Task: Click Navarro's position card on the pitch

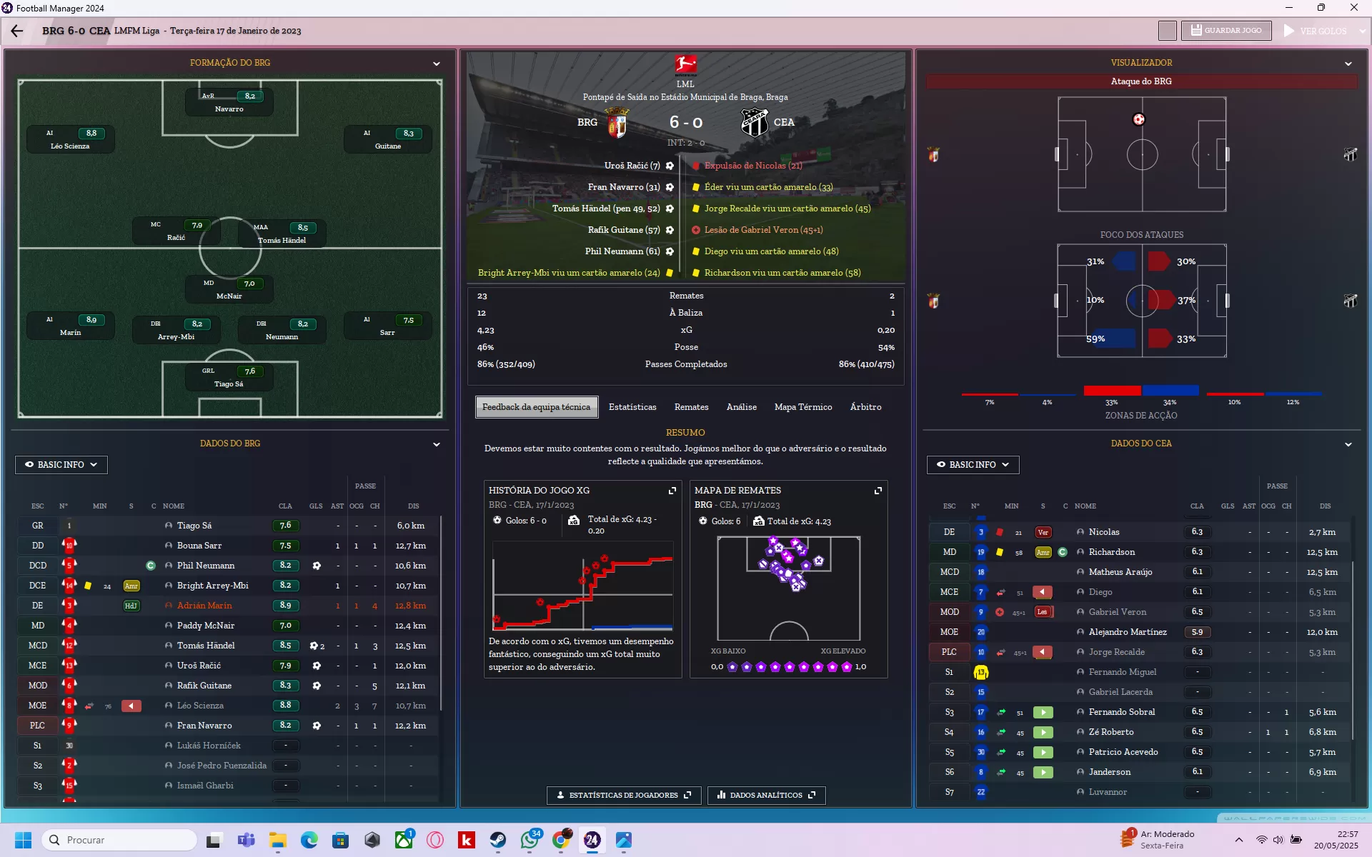Action: (229, 102)
